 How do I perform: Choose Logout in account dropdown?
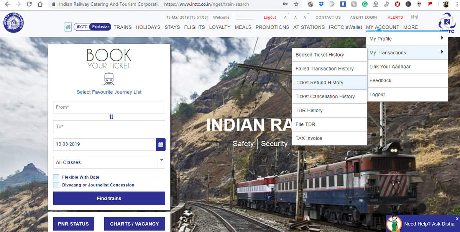click(x=407, y=95)
